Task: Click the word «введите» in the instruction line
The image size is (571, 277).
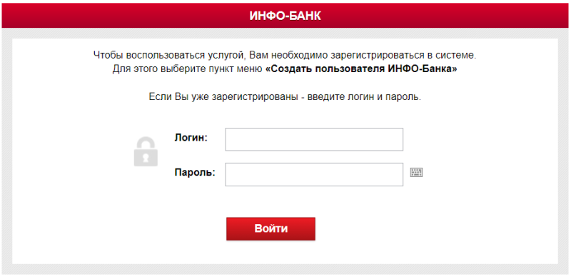Action: [326, 97]
